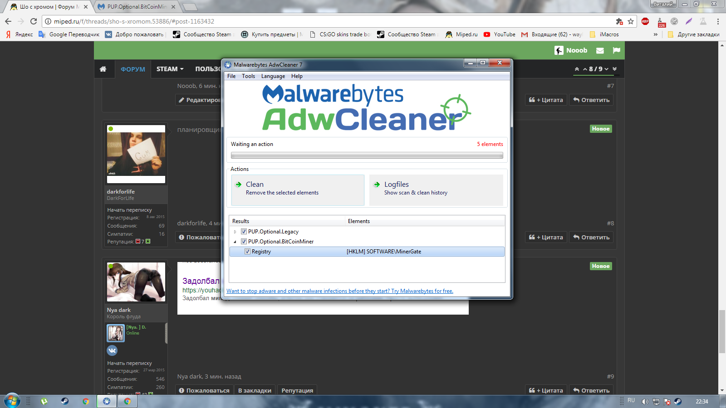Open the VK 'Добро пожаловать' bookmark

coord(135,34)
